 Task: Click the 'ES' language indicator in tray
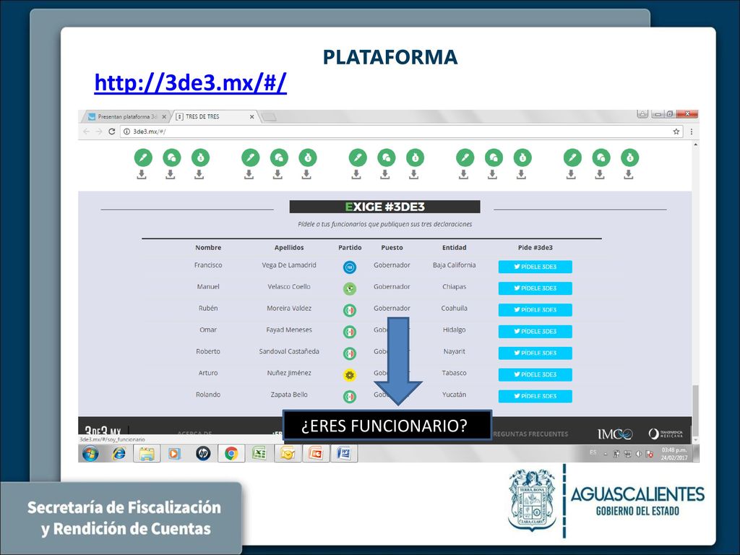(x=593, y=452)
